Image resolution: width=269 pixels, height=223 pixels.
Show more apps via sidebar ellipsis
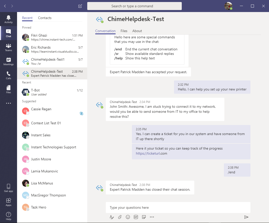tap(9, 103)
